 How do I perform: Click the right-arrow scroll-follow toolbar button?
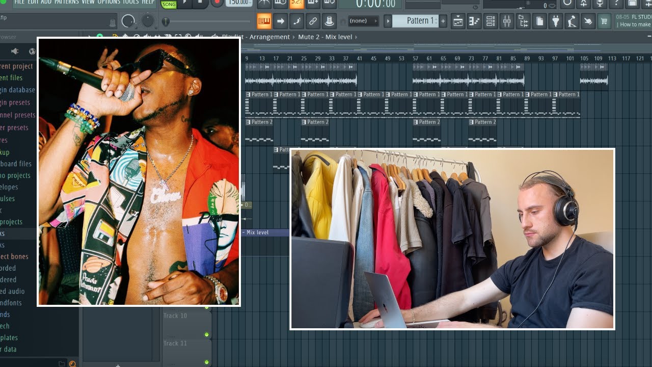pyautogui.click(x=280, y=21)
